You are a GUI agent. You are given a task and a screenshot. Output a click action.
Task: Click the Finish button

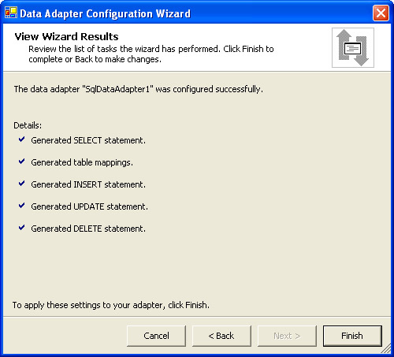coord(352,336)
